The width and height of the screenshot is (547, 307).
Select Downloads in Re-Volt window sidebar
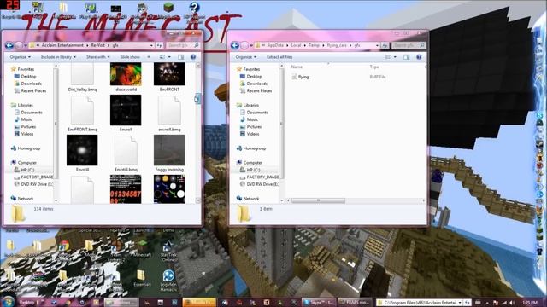point(28,84)
